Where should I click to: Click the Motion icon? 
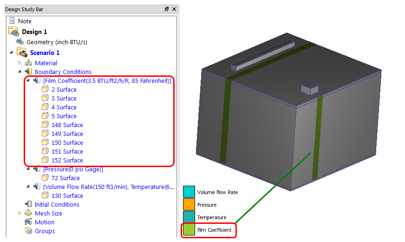(28, 222)
